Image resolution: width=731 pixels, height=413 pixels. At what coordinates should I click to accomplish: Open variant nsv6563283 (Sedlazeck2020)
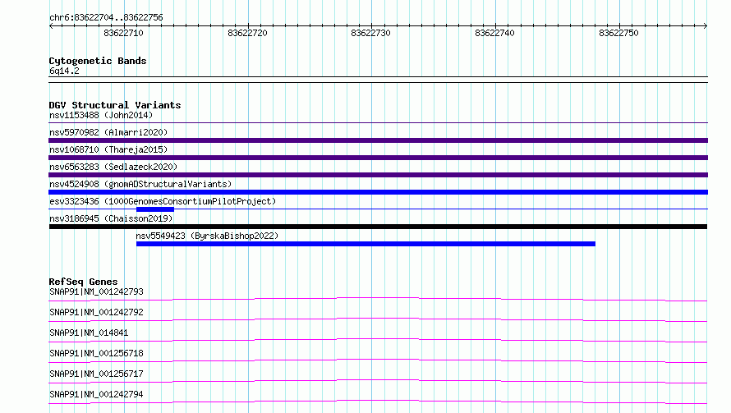pos(113,167)
